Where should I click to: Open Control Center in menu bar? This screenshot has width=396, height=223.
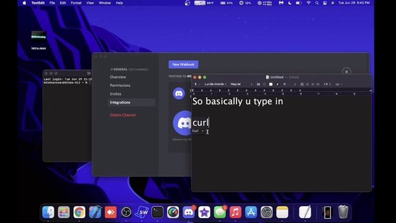click(325, 3)
